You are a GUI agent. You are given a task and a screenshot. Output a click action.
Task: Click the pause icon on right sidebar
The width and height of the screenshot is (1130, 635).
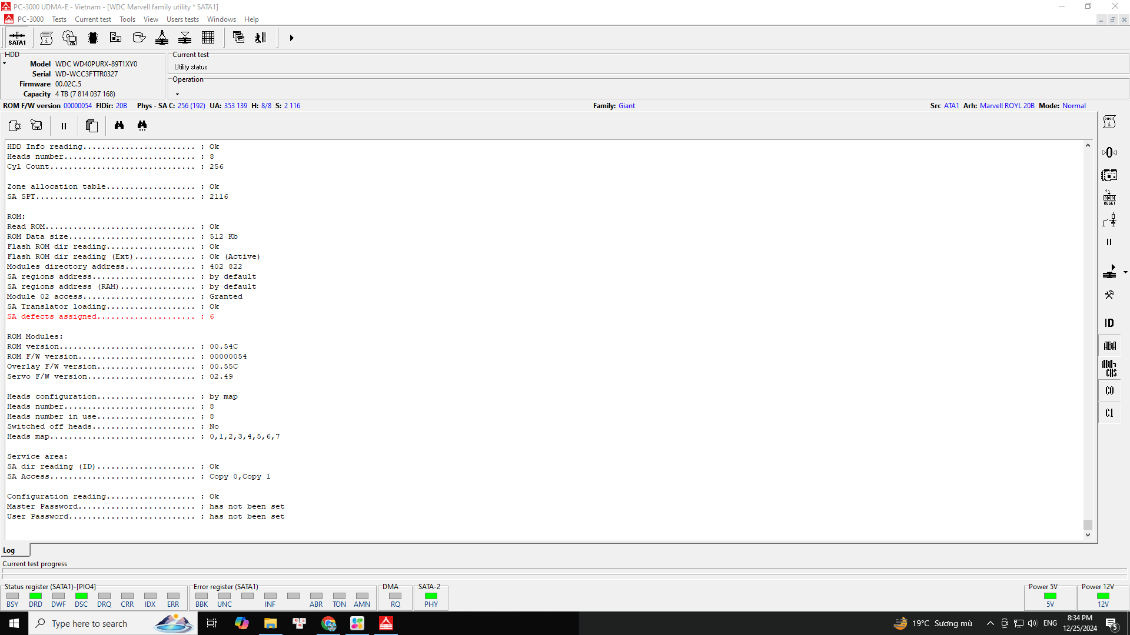click(x=1109, y=242)
